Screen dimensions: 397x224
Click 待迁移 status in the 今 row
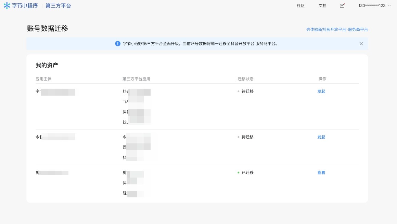tap(248, 137)
